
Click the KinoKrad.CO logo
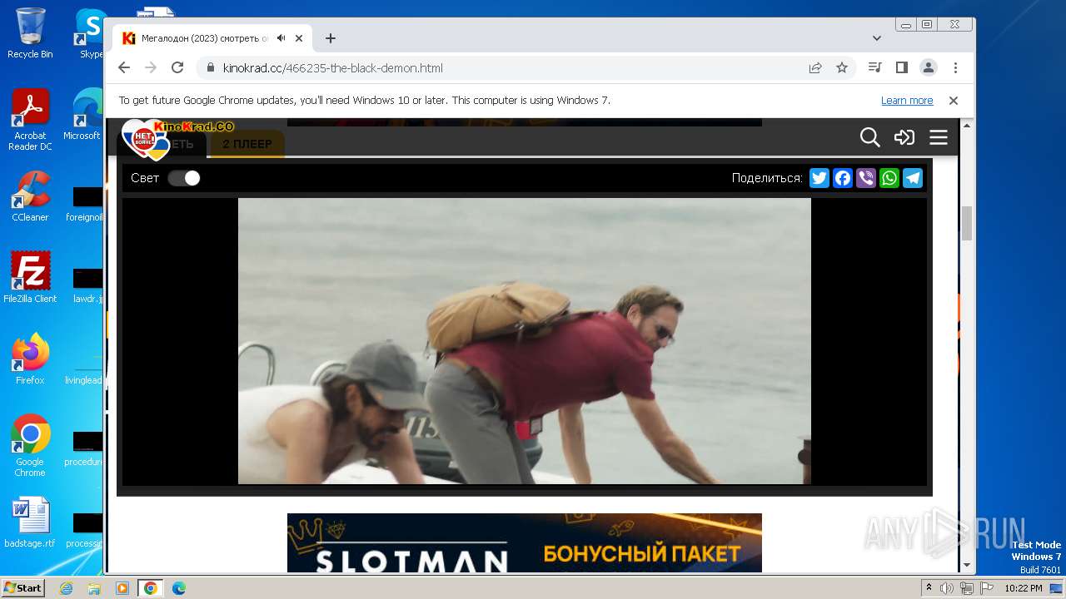point(177,138)
